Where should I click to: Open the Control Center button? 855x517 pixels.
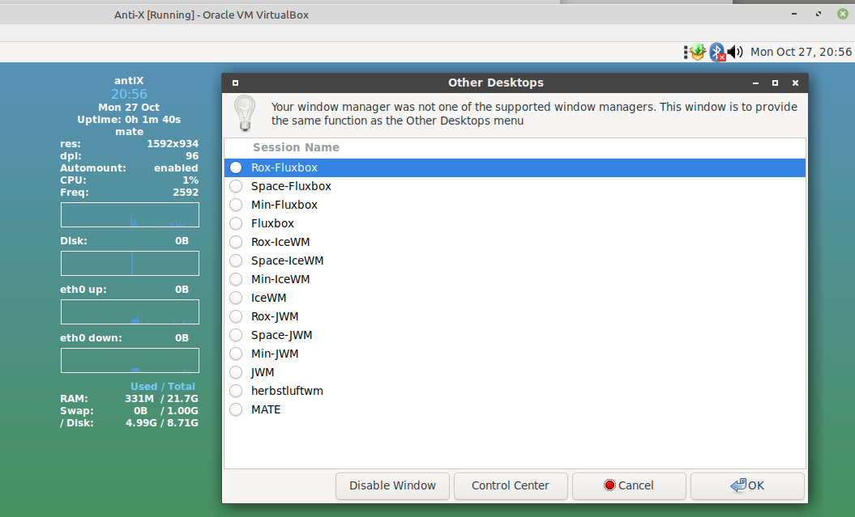point(510,485)
